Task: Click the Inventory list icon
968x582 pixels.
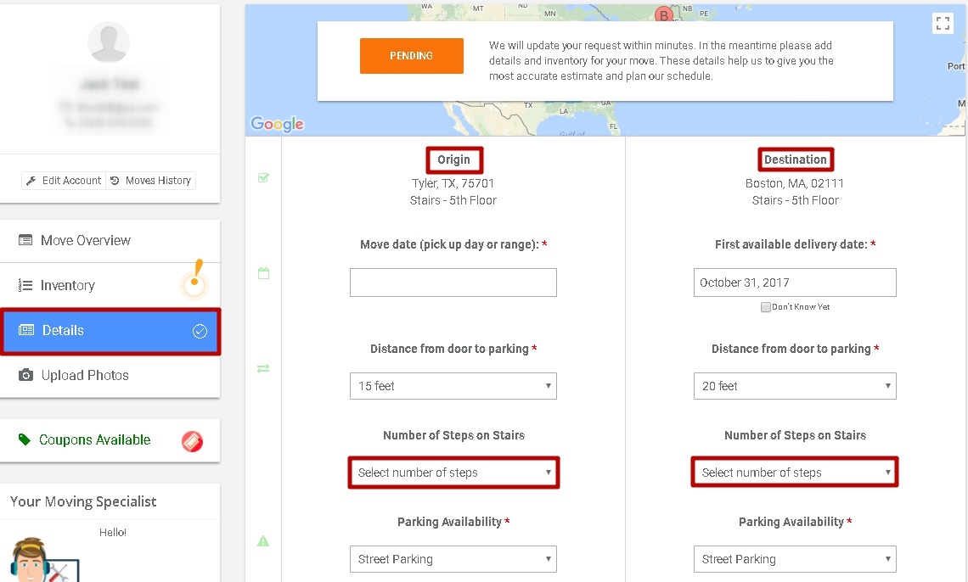Action: pyautogui.click(x=25, y=285)
